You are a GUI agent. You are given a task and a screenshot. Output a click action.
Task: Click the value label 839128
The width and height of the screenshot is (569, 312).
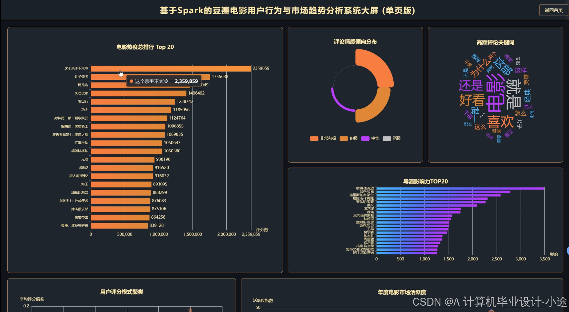156,225
